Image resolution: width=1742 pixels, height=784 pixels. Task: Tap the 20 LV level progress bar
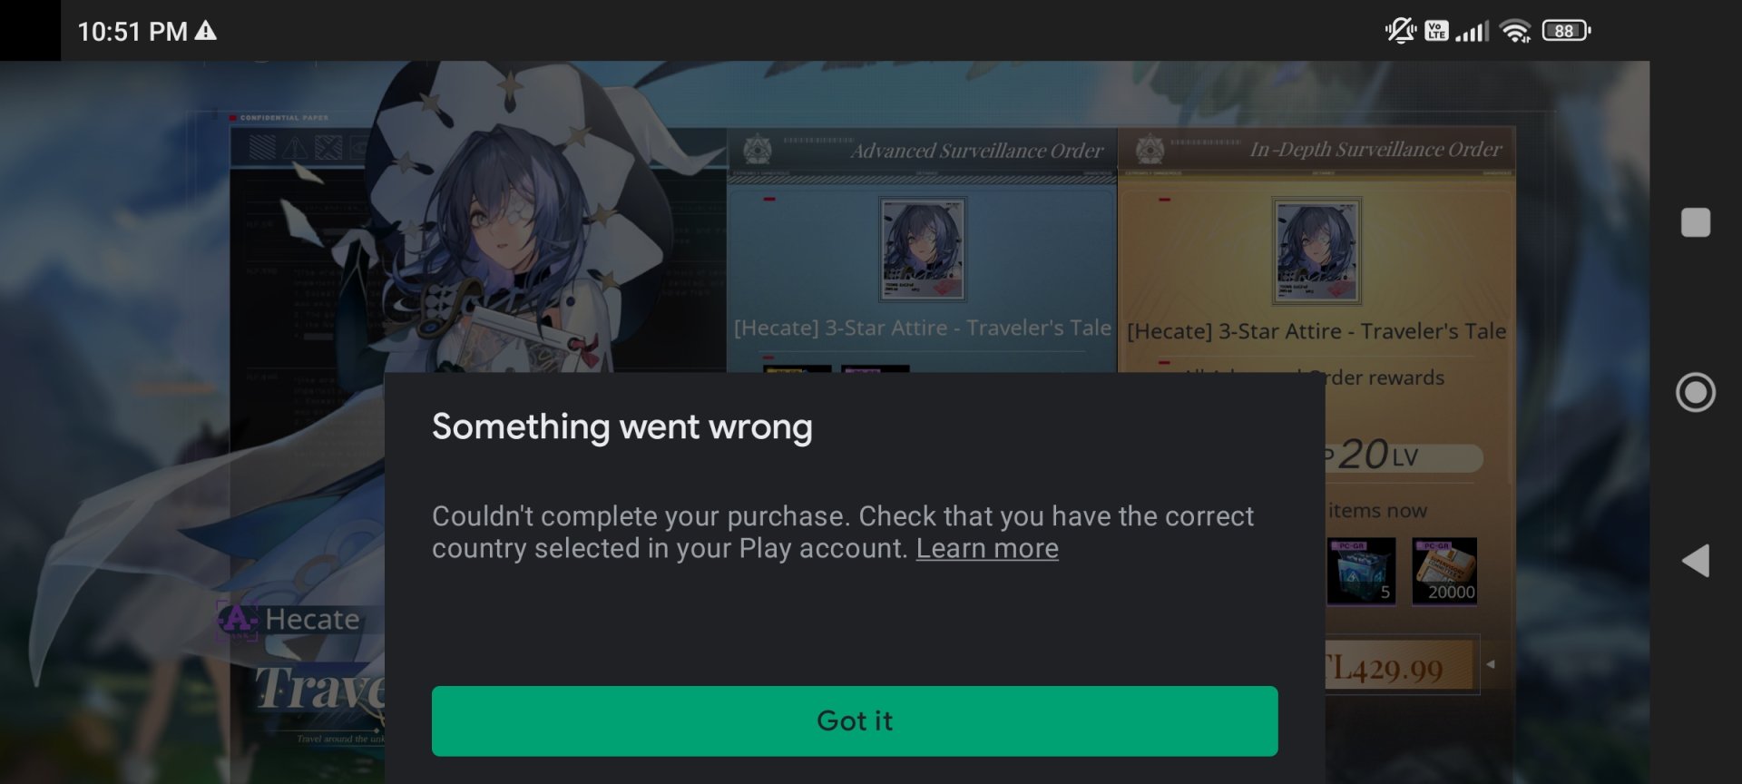coord(1403,456)
